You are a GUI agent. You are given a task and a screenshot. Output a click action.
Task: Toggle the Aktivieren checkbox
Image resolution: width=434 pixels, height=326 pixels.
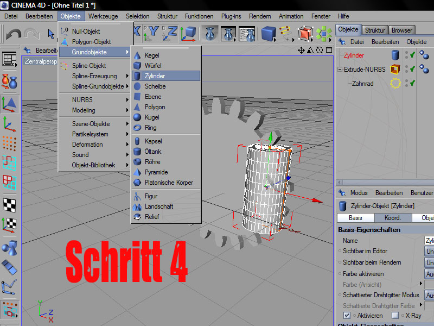click(x=347, y=316)
